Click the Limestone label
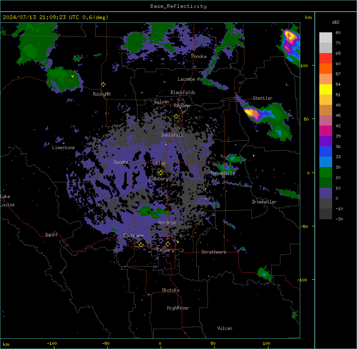The image size is (357, 349). [63, 148]
